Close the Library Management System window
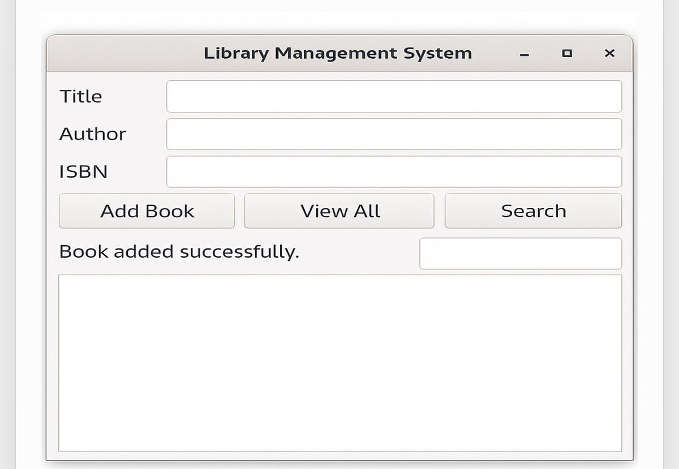 (609, 54)
